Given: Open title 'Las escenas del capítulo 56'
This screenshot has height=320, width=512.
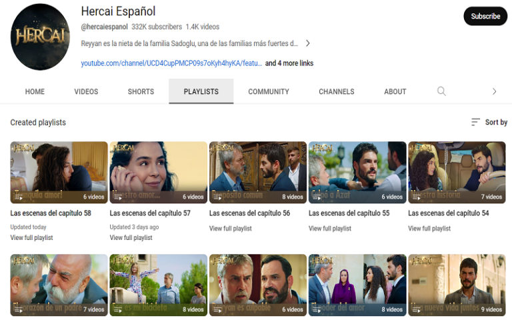Looking at the screenshot, I should click(249, 213).
